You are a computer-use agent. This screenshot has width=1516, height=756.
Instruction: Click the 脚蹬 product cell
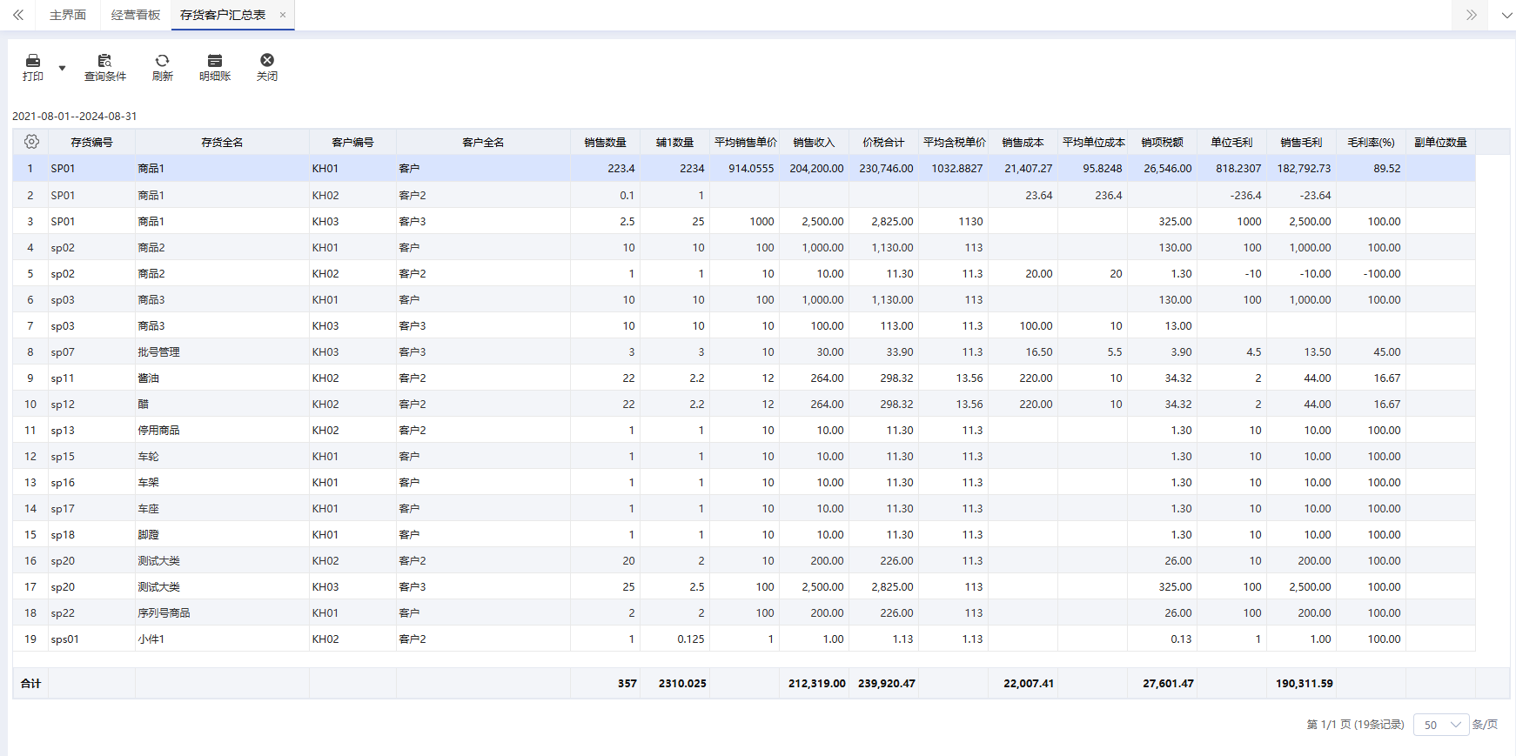point(222,534)
